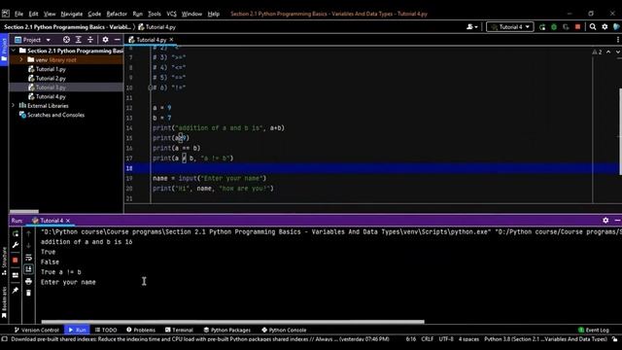Stop the running program from top toolbar
This screenshot has width=622, height=350.
click(577, 27)
